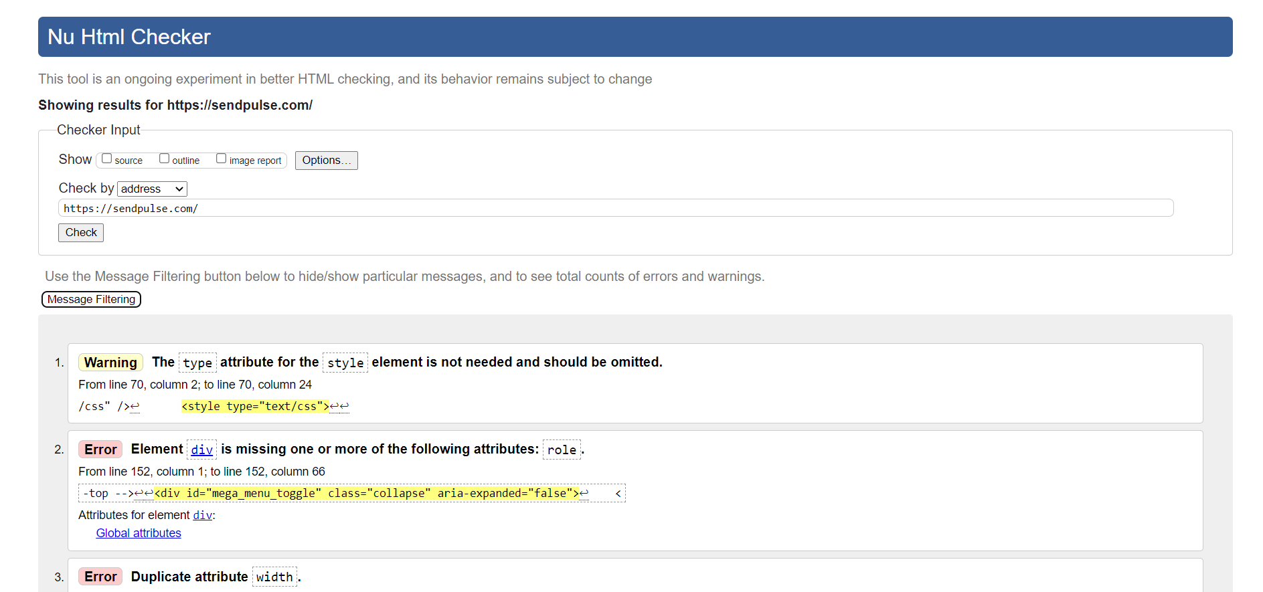The width and height of the screenshot is (1263, 592).
Task: Focus the URL address input field
Action: (615, 208)
